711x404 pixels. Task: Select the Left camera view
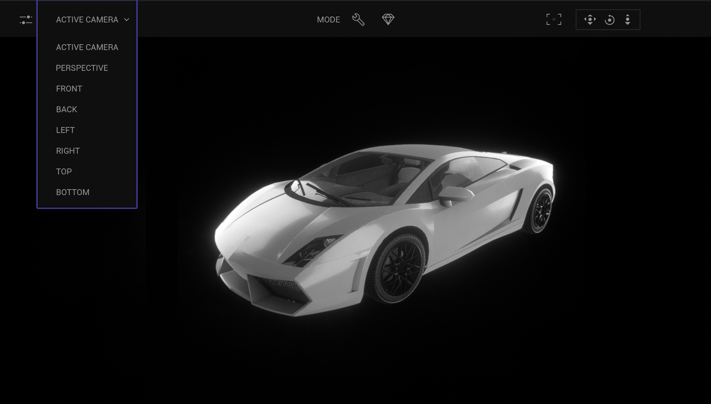(x=65, y=130)
